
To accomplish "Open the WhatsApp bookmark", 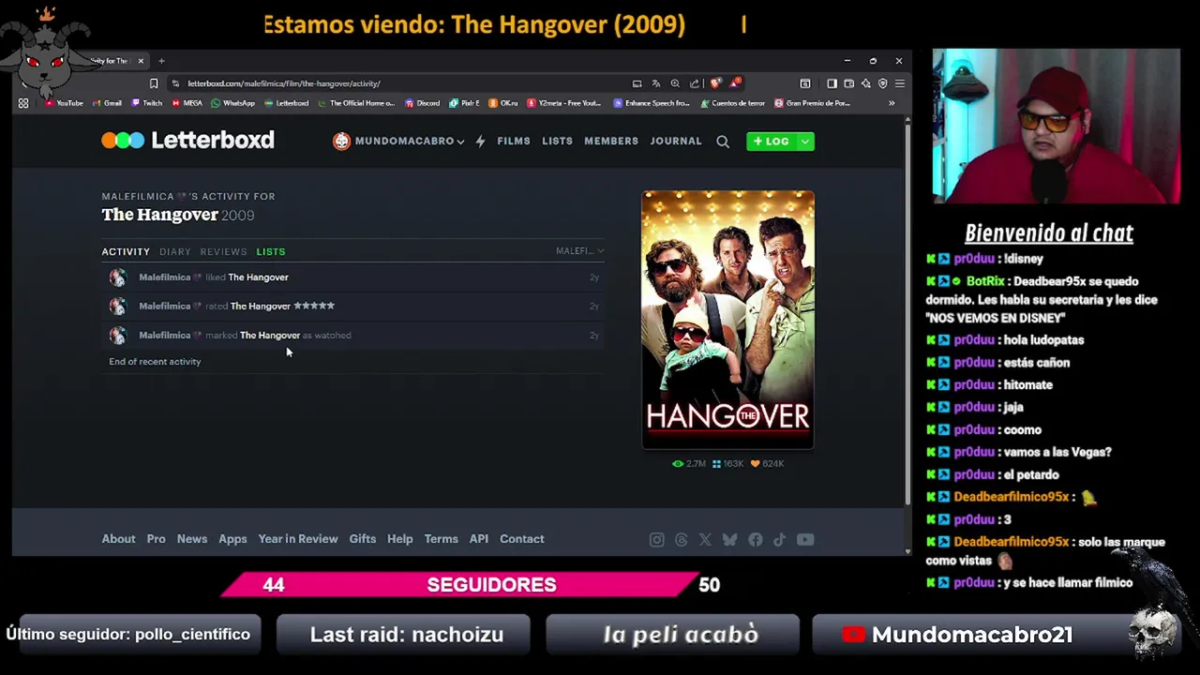I will click(233, 103).
